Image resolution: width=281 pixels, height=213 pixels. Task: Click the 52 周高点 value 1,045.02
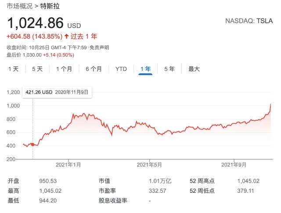(249, 181)
